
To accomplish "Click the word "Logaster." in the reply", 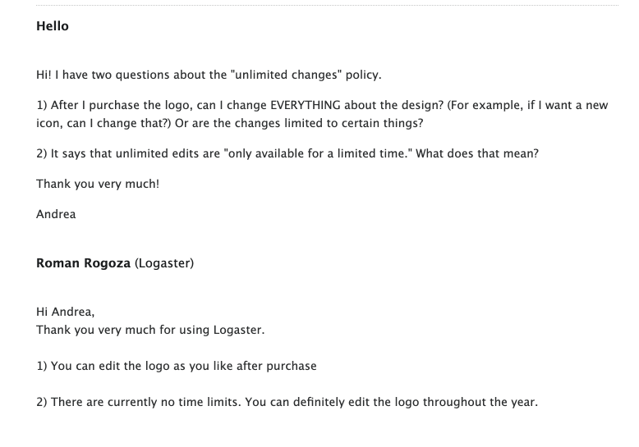I will click(x=239, y=330).
